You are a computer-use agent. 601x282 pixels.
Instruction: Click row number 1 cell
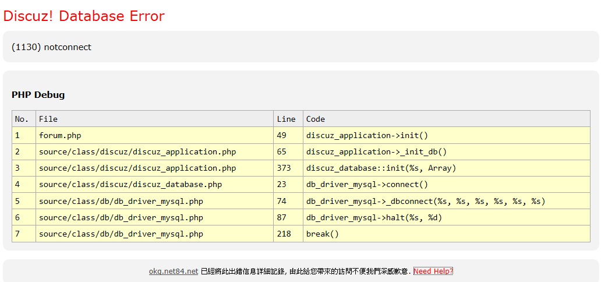click(24, 135)
